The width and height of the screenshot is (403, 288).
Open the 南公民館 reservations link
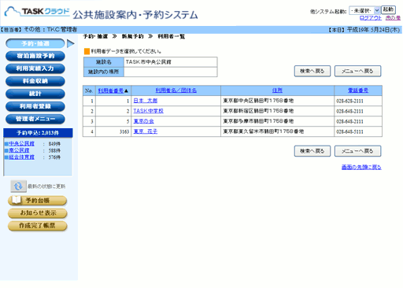click(19, 150)
